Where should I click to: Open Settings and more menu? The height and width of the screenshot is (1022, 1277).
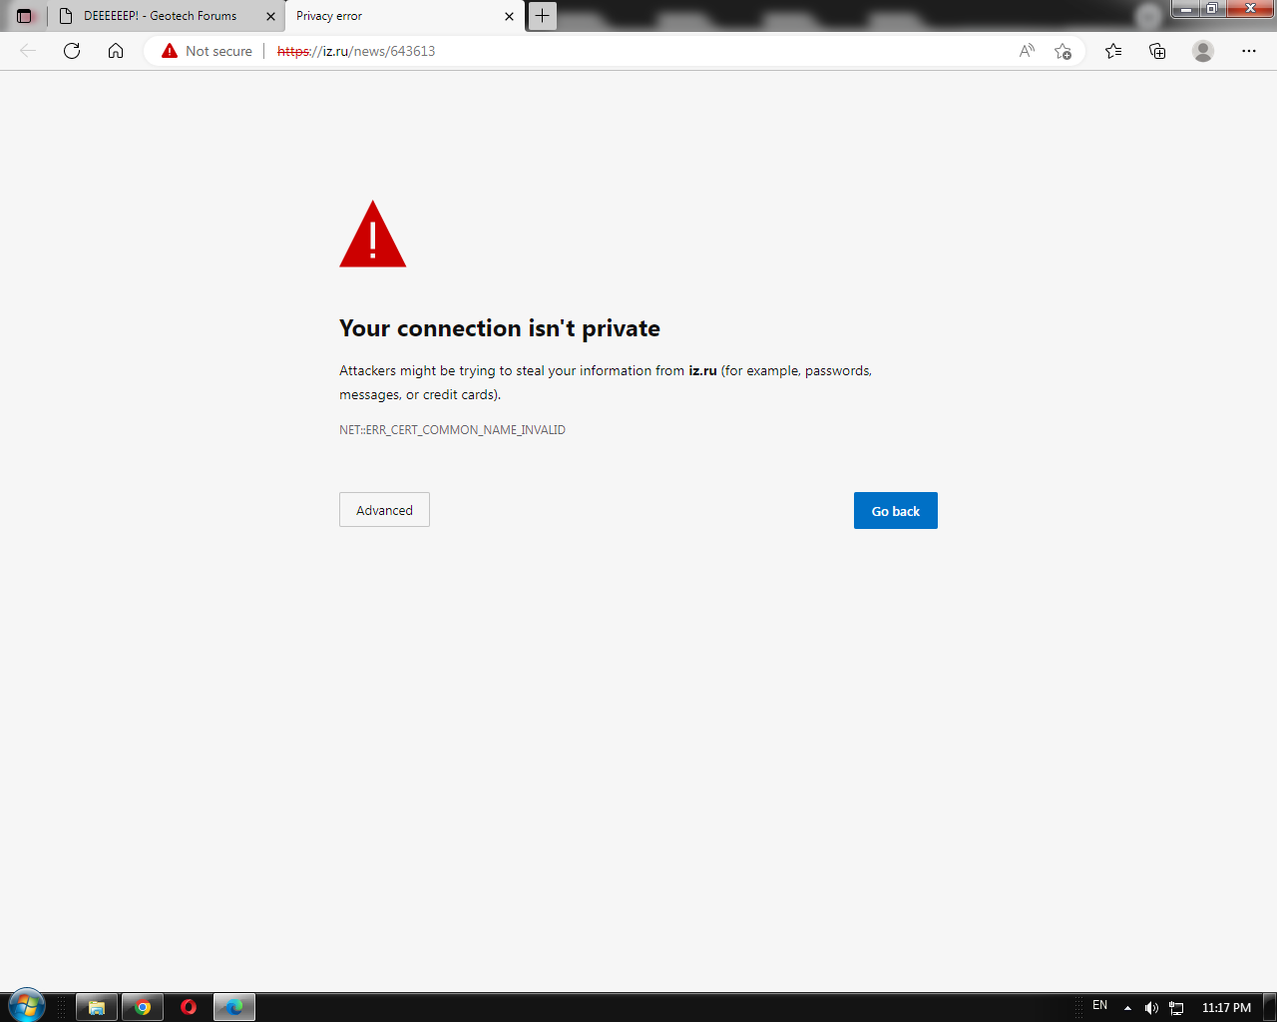(x=1249, y=51)
